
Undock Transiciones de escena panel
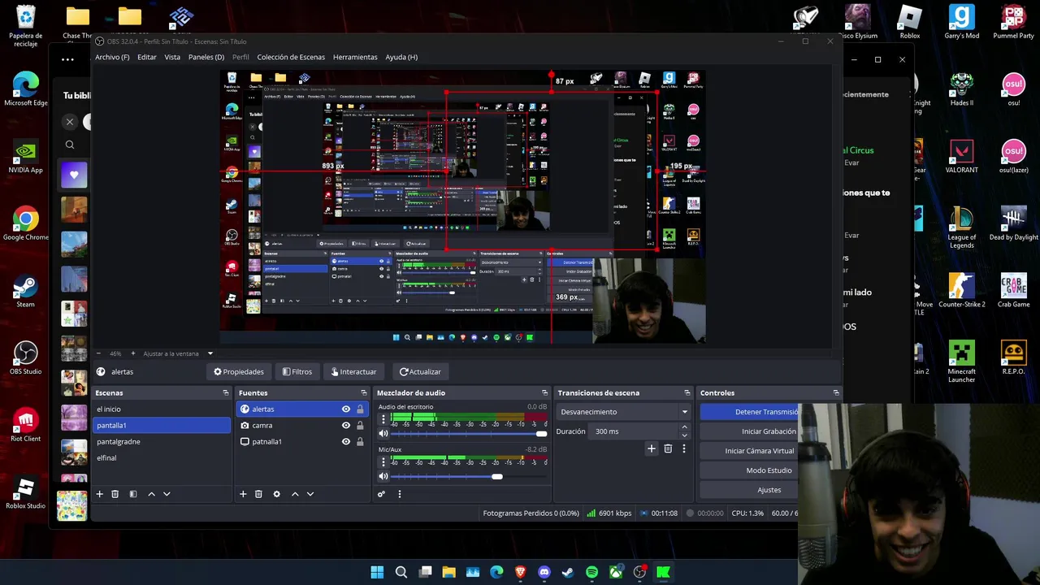pyautogui.click(x=687, y=393)
